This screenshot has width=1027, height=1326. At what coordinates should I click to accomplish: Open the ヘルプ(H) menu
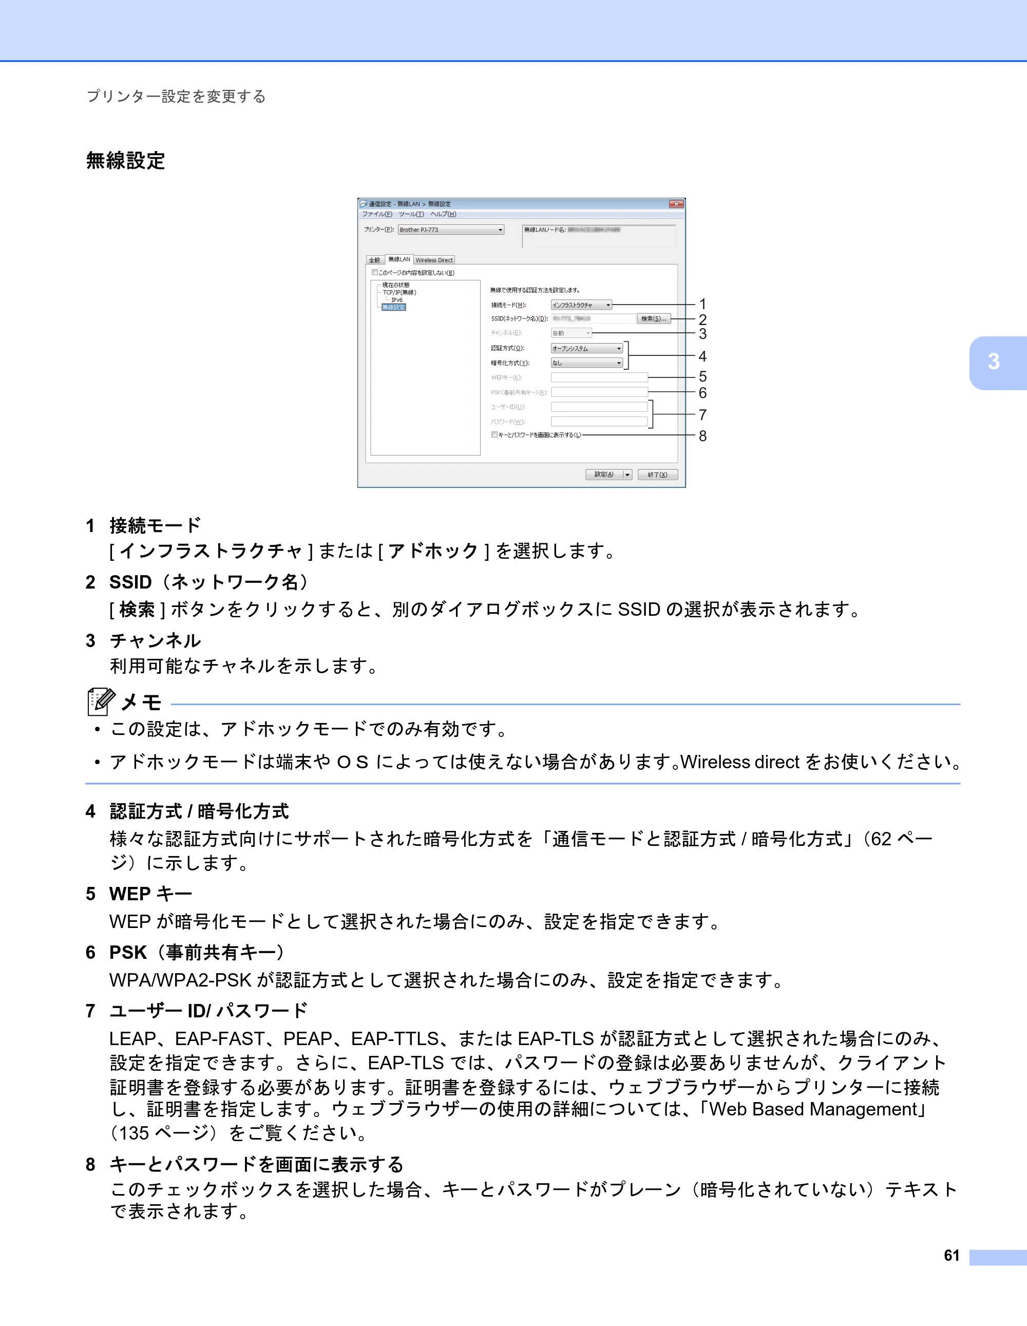click(x=443, y=214)
